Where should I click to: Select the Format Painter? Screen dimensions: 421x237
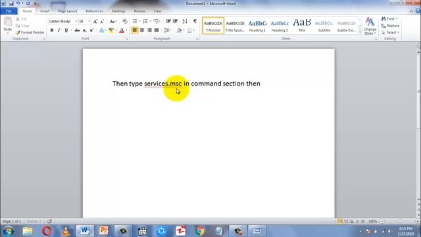pyautogui.click(x=30, y=32)
